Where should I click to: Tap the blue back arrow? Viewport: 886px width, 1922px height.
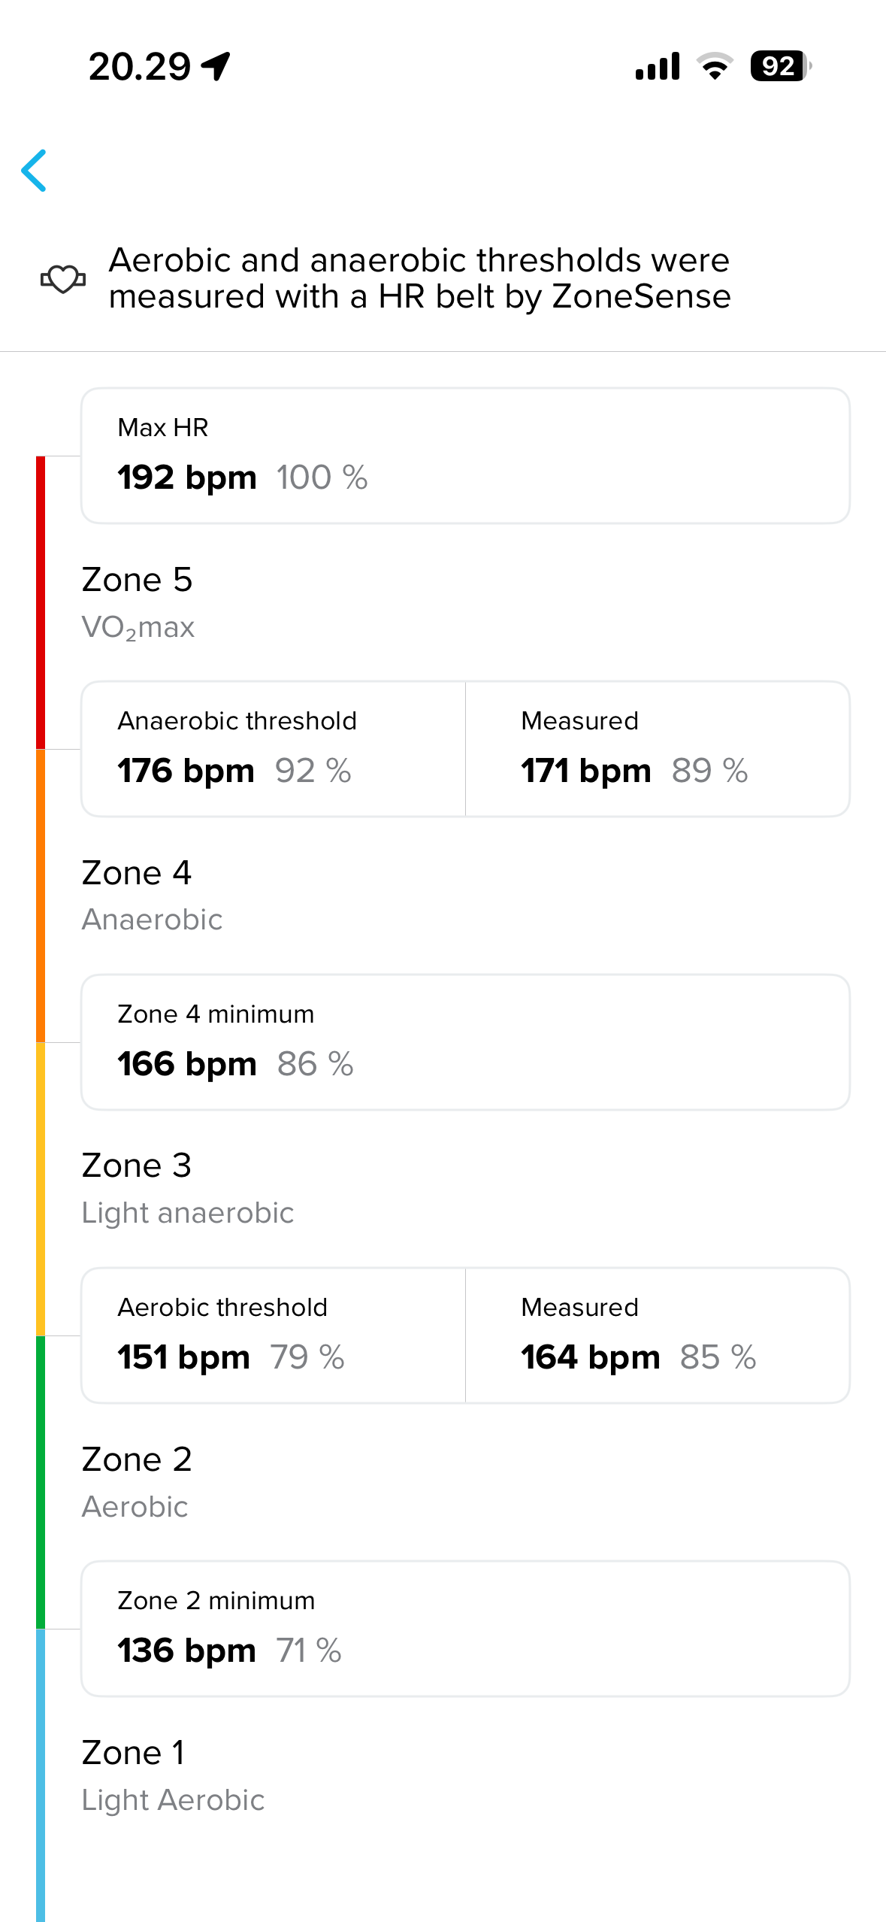pyautogui.click(x=35, y=171)
